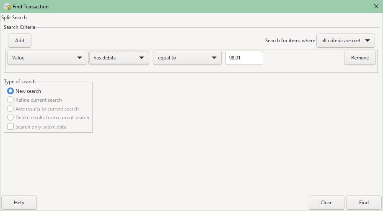Screen dimensions: 383x211
Task: Run the search with the Find button
Action: (x=364, y=203)
